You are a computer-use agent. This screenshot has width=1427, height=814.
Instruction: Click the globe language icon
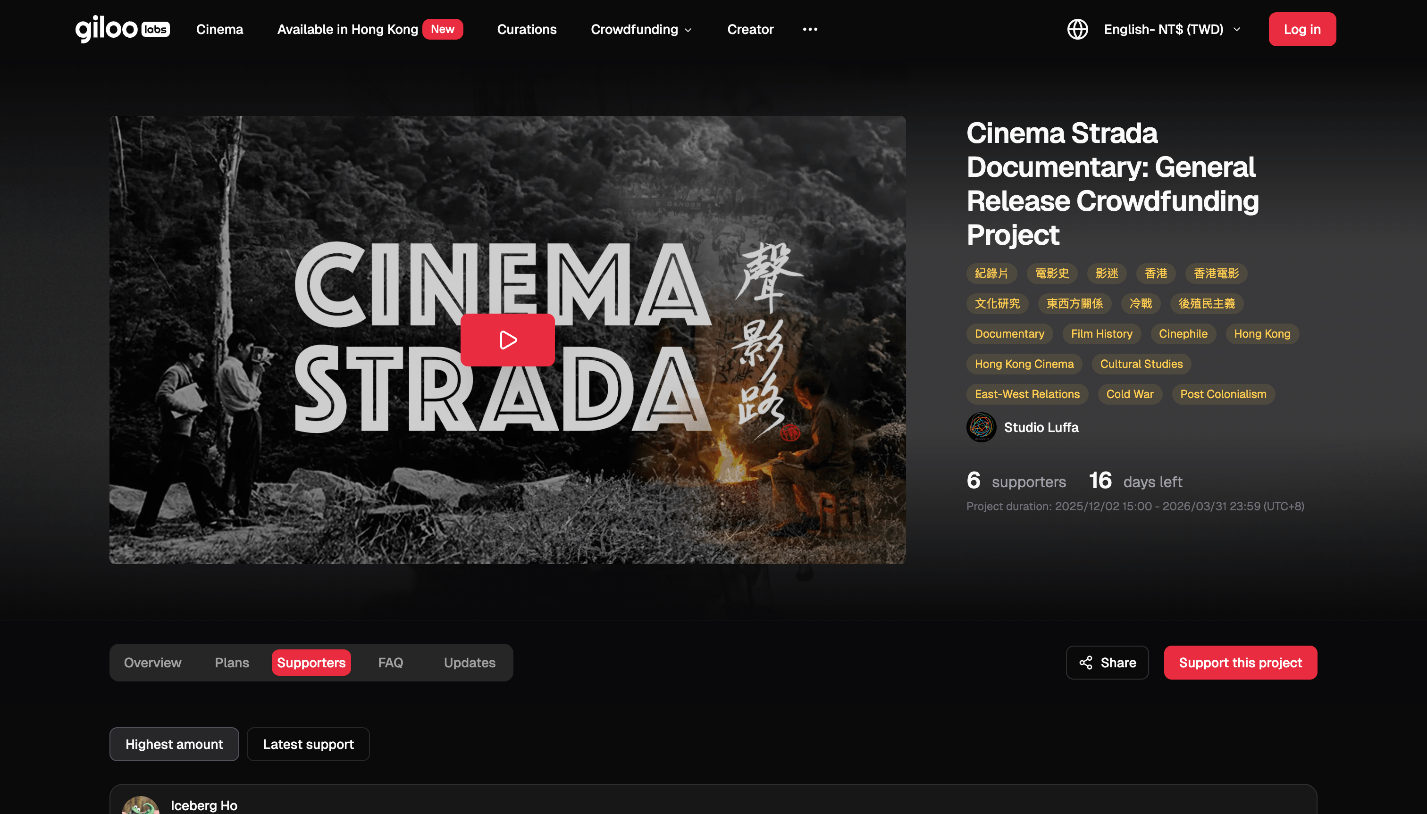pyautogui.click(x=1077, y=29)
